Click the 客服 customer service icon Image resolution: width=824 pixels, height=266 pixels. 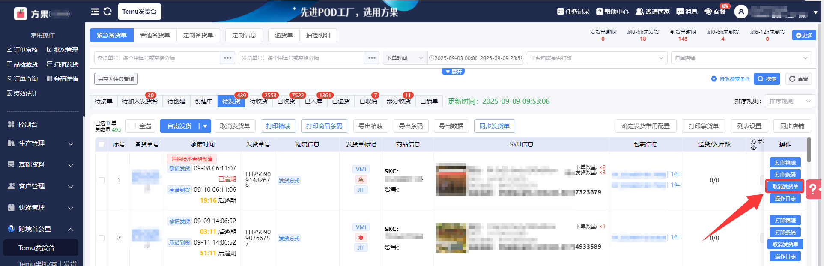point(708,12)
